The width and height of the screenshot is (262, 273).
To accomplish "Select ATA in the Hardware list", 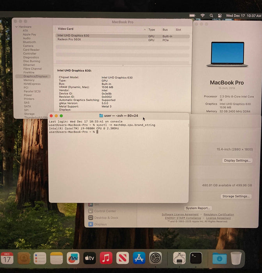I will click(x=25, y=31).
